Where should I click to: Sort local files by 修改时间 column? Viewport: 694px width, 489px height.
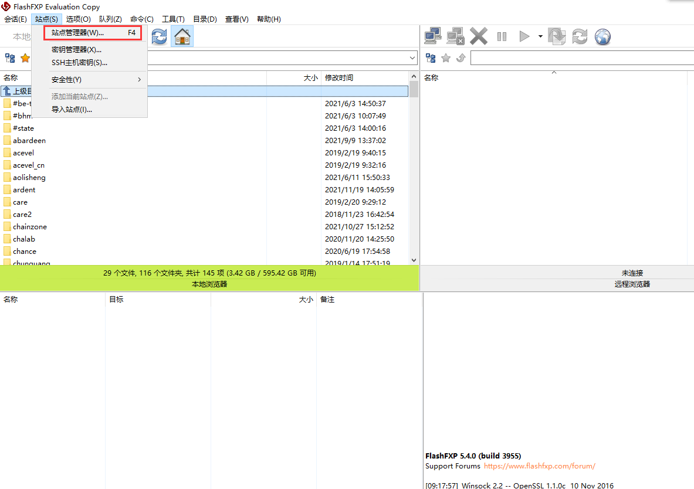[x=339, y=78]
